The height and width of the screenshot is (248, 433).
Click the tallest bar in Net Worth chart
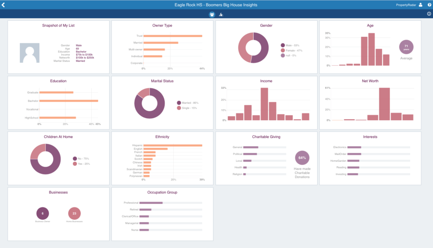click(384, 104)
